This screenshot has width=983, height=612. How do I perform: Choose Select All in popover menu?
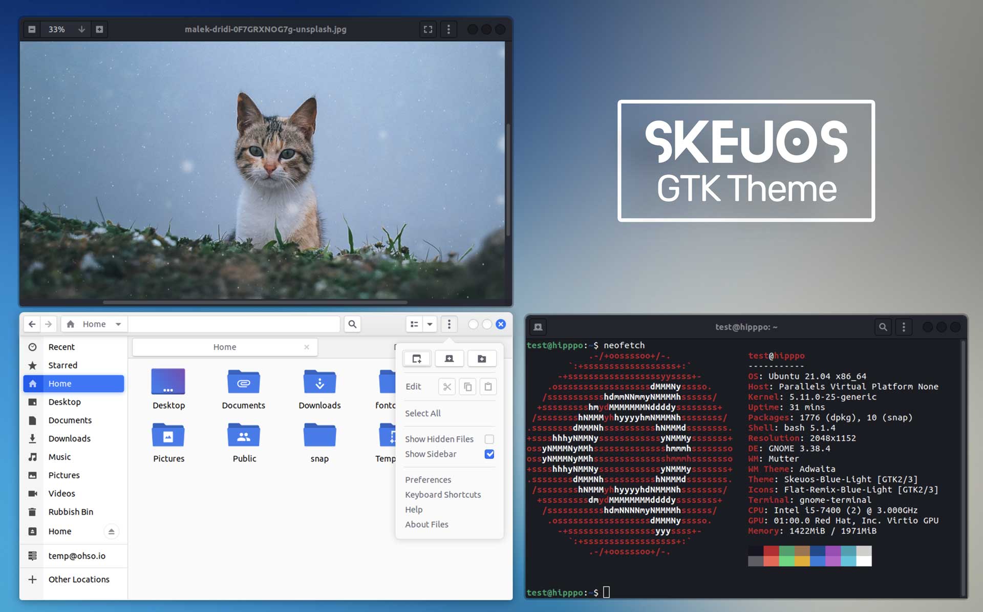point(423,413)
